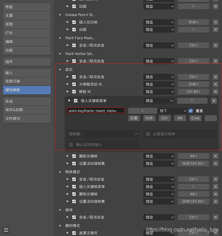222x236 pixels.
Task: Open the 系统 preferences tab
Action: 27,101
